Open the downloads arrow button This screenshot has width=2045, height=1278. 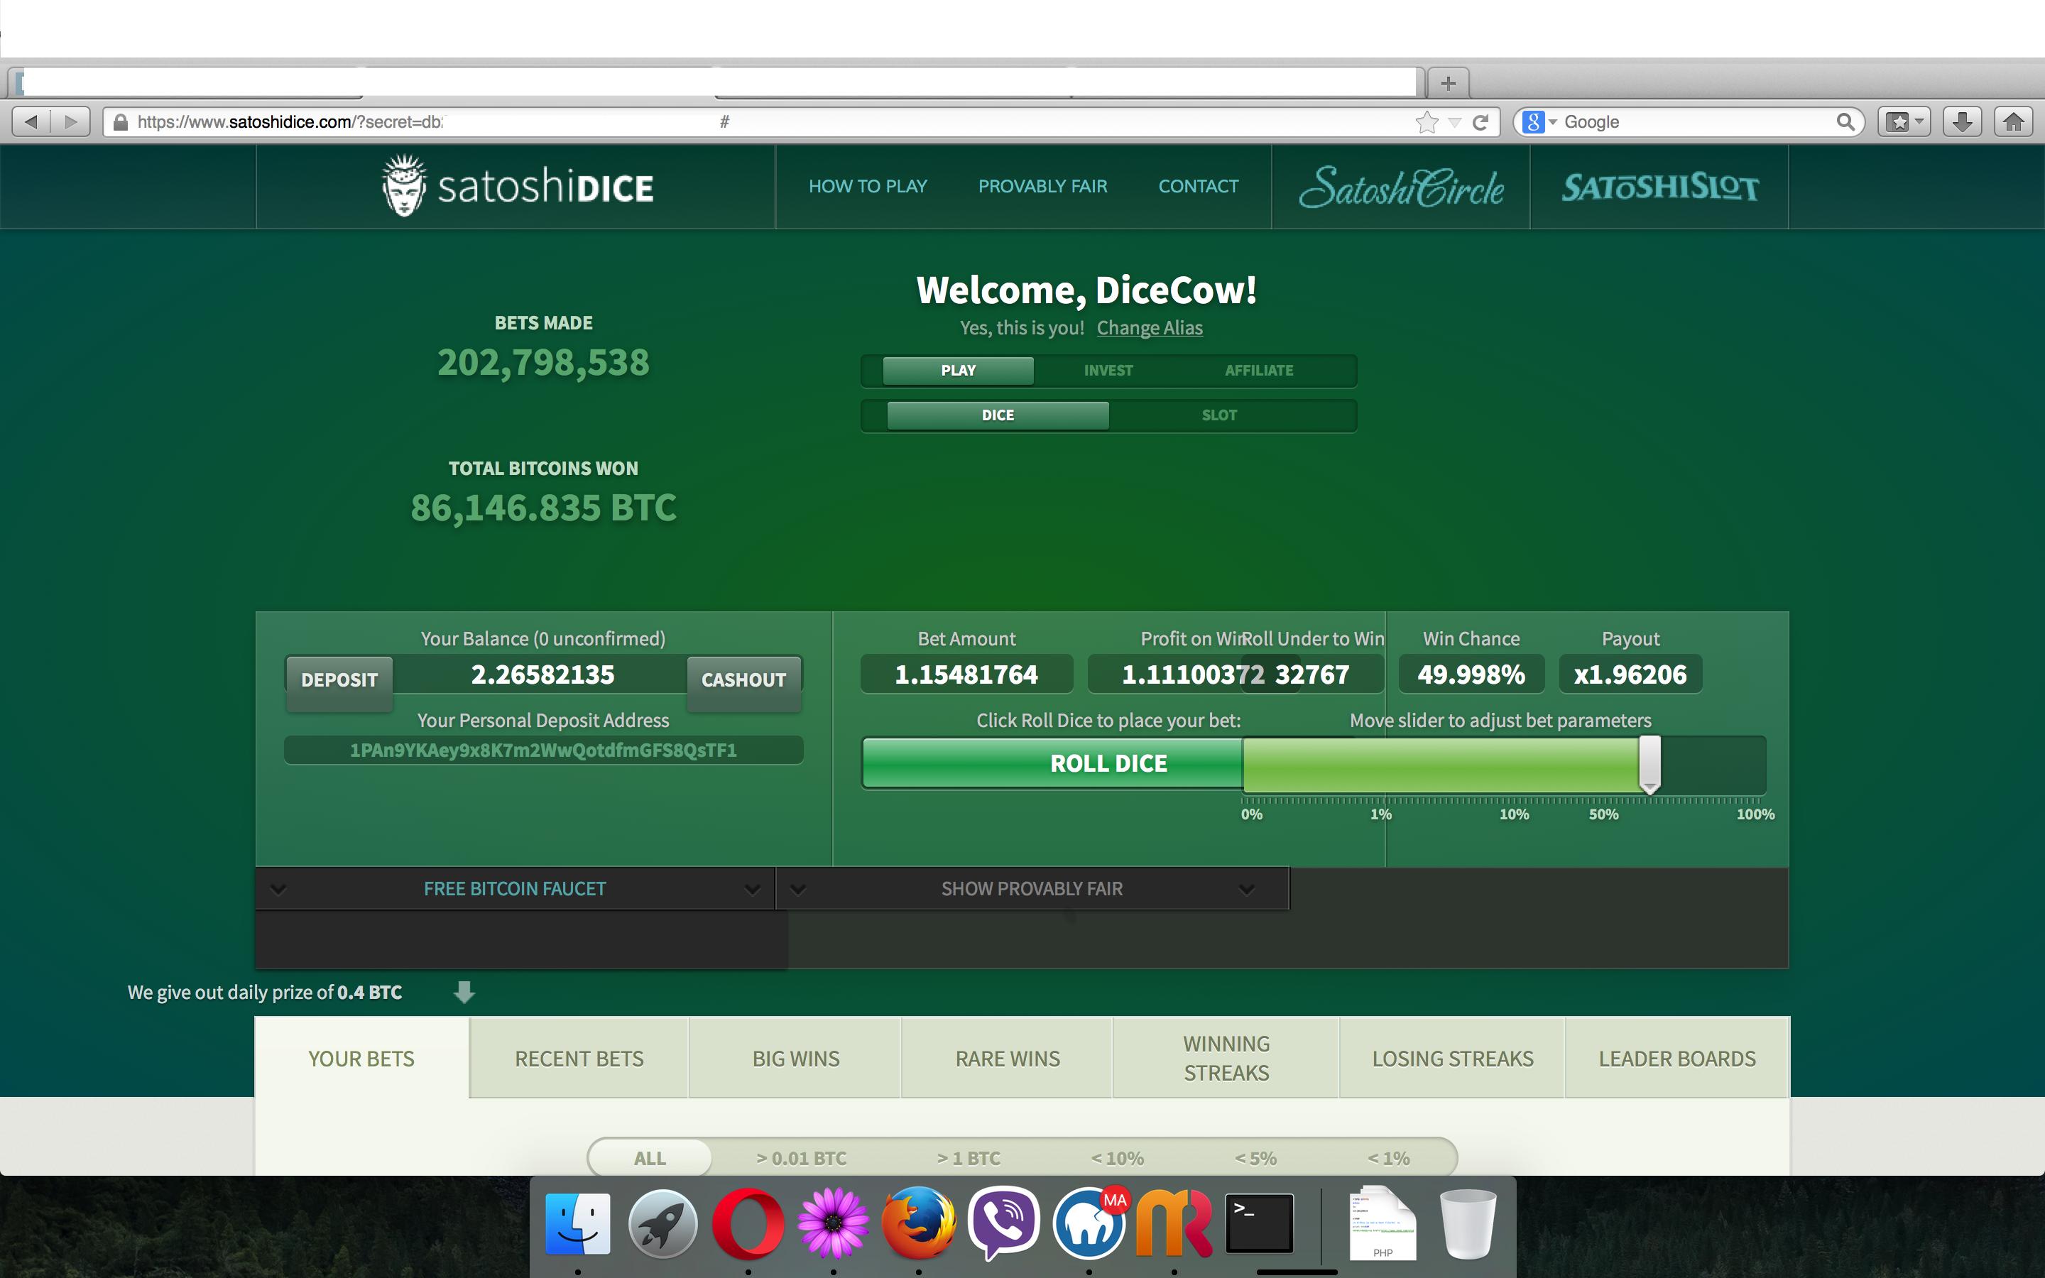[1962, 121]
